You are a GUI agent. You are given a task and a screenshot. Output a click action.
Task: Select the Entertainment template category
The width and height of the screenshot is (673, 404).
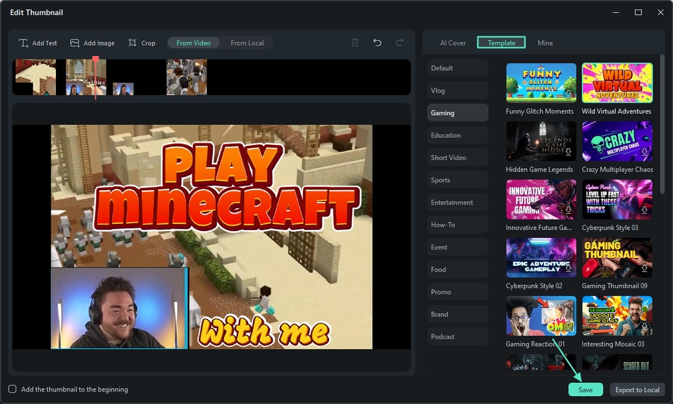(x=458, y=202)
